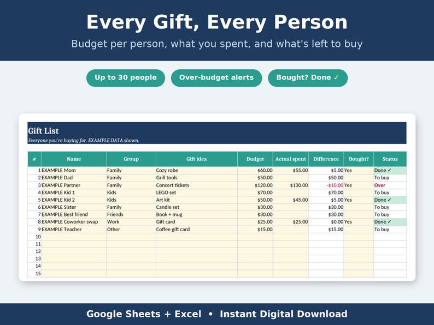
Task: Select the 'Bought?' column header
Action: pyautogui.click(x=359, y=159)
